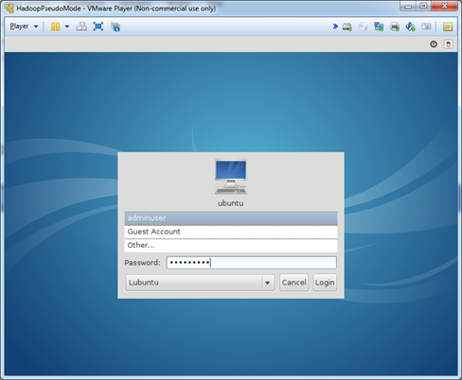This screenshot has height=380, width=462.
Task: Click the computer icon above ubuntu
Action: click(x=231, y=177)
